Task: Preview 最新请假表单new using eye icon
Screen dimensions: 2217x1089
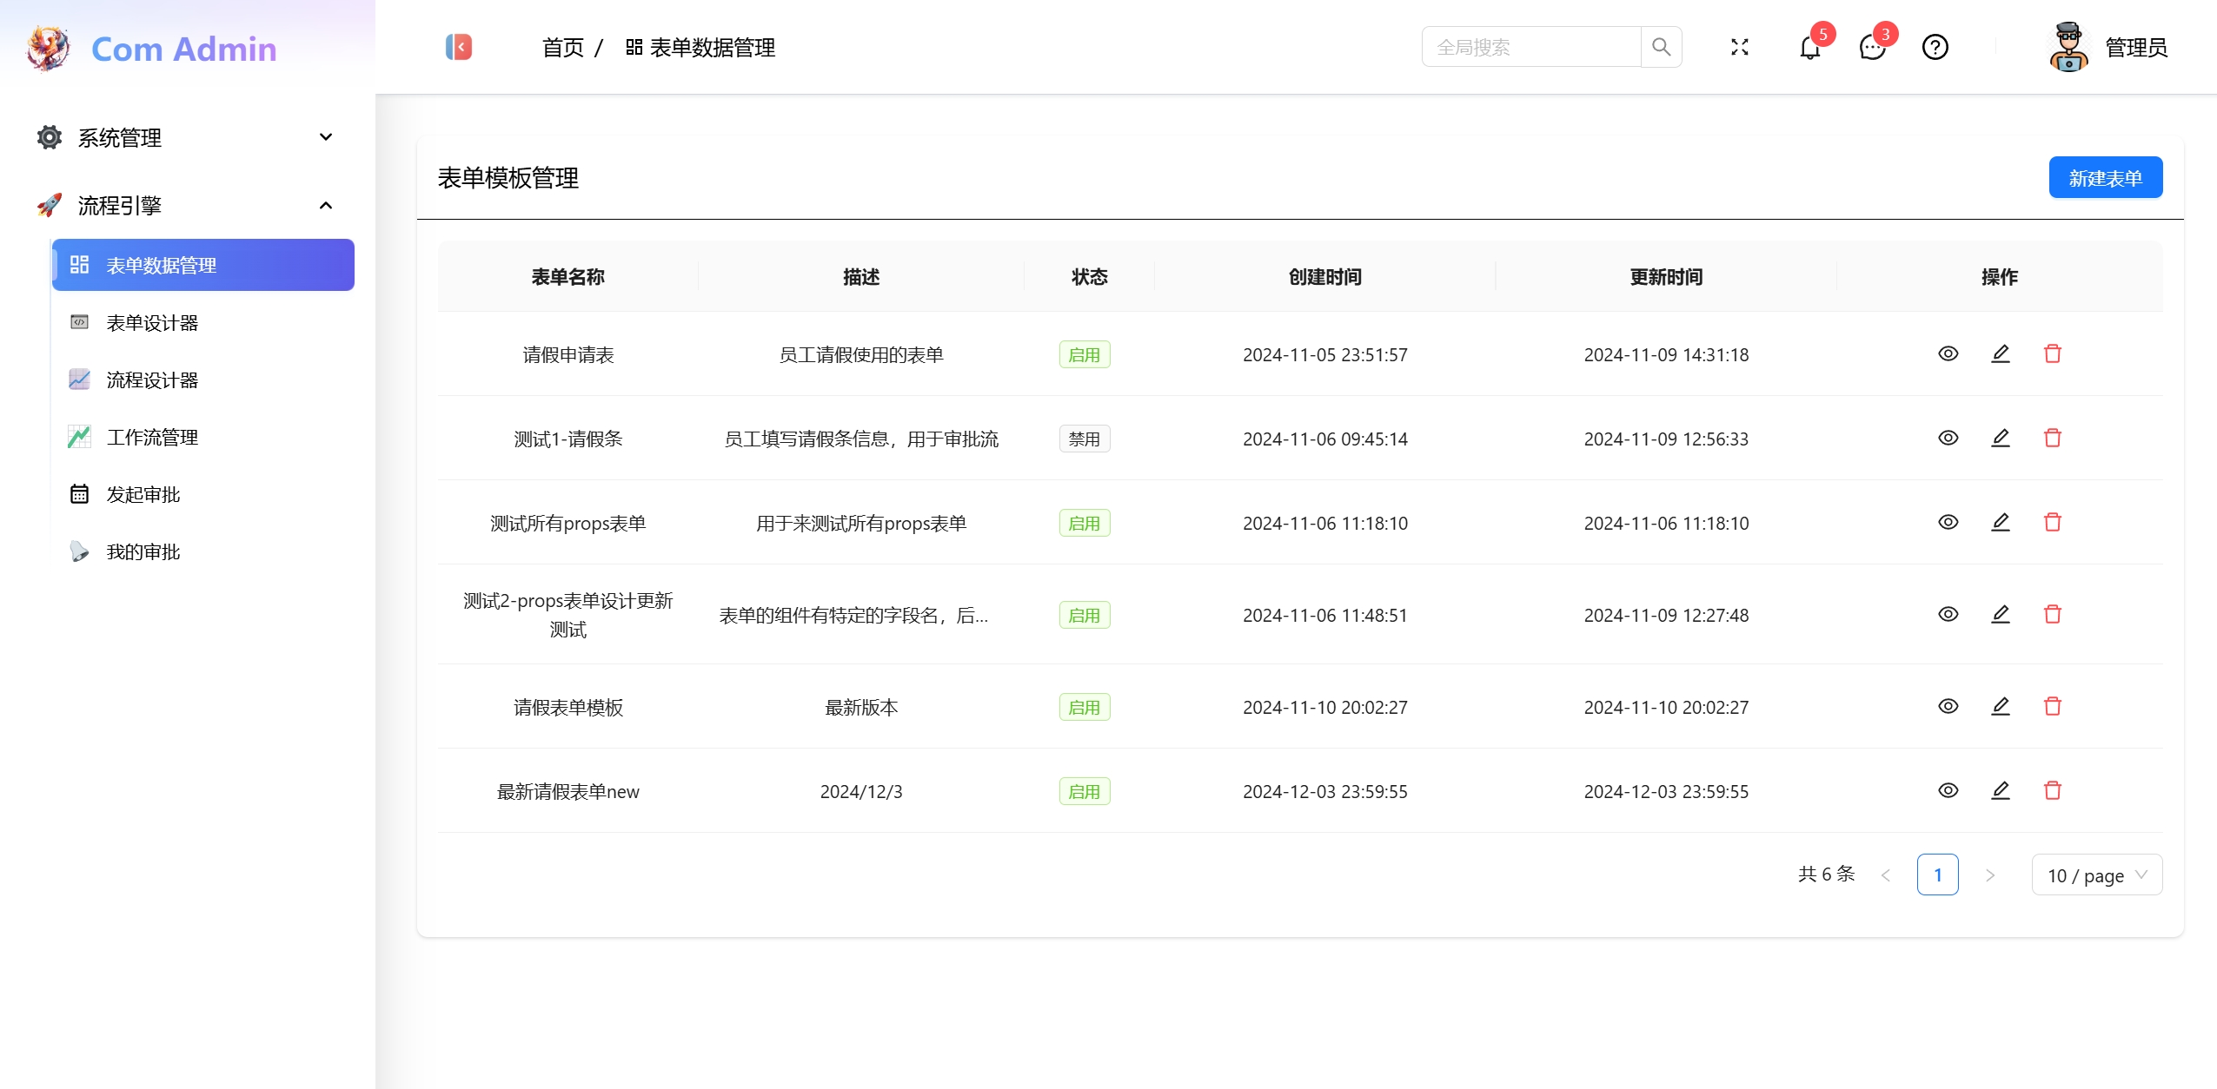Action: [x=1948, y=790]
